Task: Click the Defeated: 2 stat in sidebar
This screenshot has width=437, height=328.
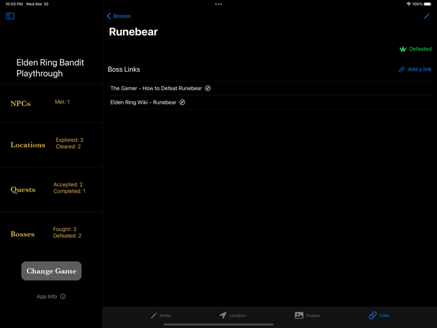Action: click(67, 236)
